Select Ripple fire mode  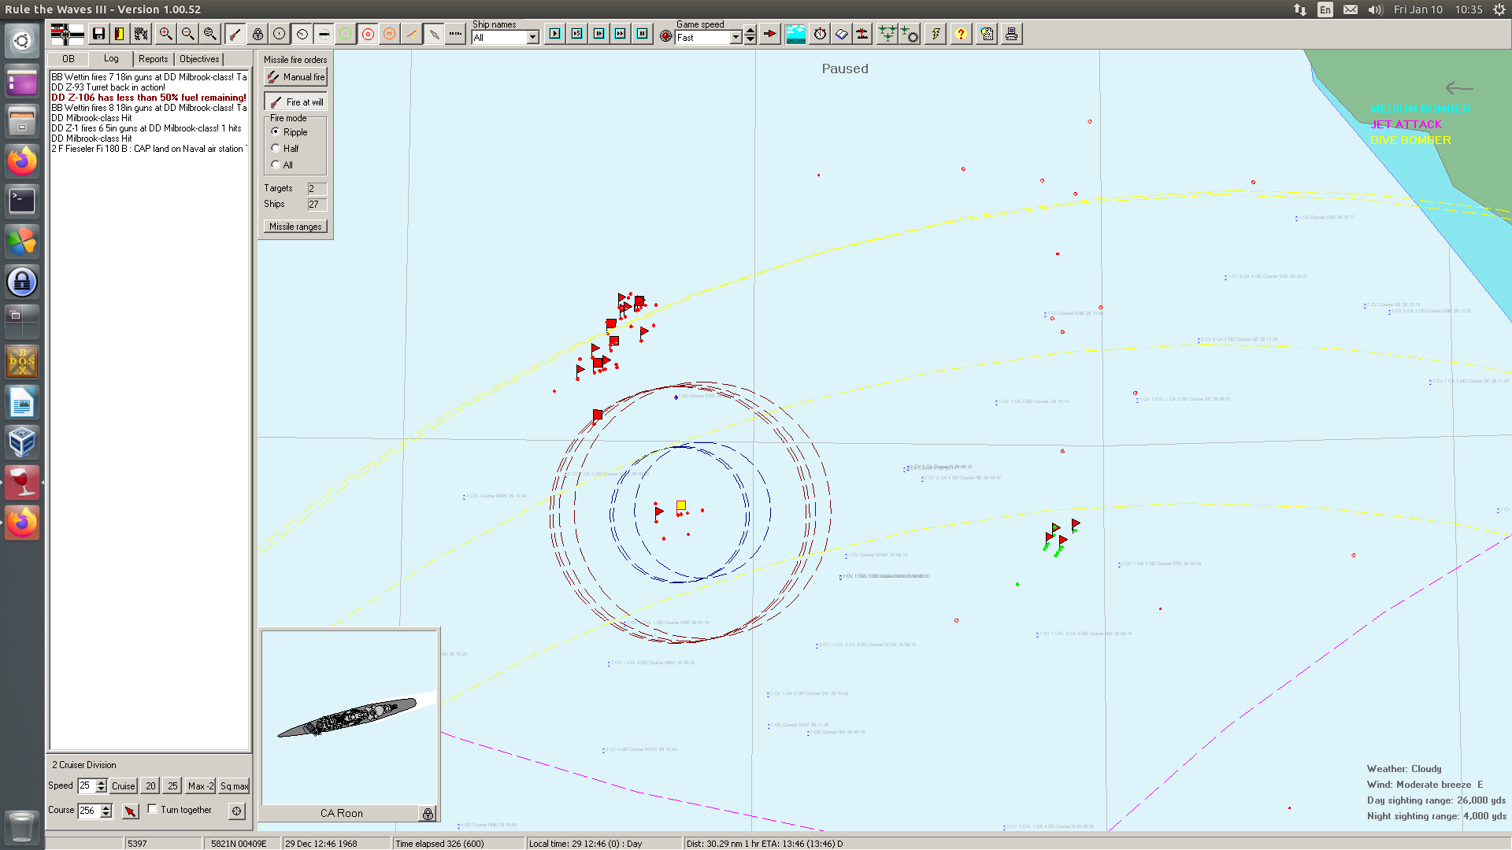(276, 131)
